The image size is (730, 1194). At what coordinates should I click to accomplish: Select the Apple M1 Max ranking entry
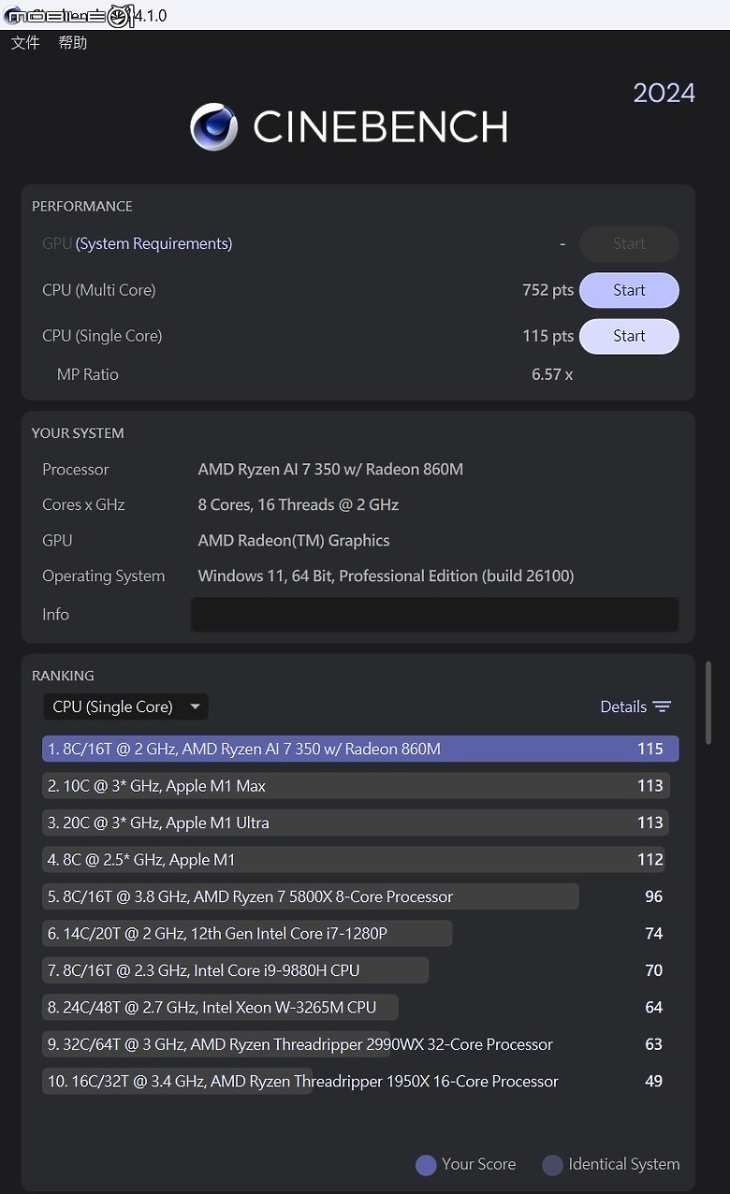coord(357,786)
